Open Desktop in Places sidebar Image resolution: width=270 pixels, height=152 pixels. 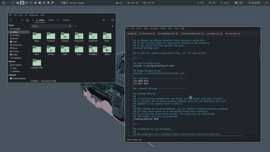point(19,35)
